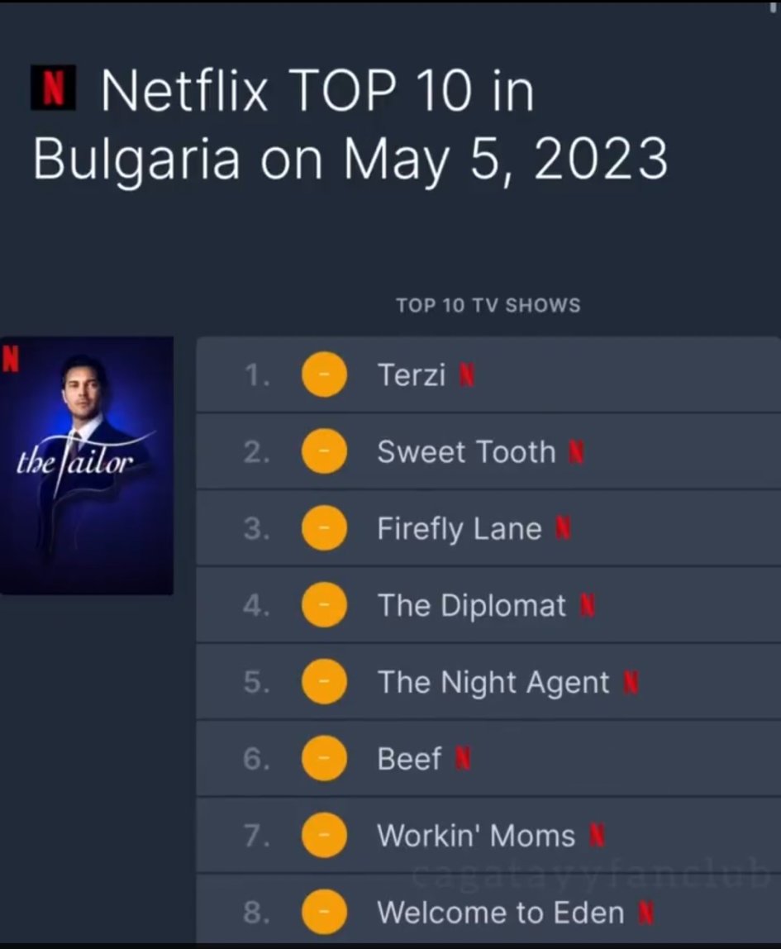
Task: Click the orange status circle next to Terzi
Action: click(323, 376)
